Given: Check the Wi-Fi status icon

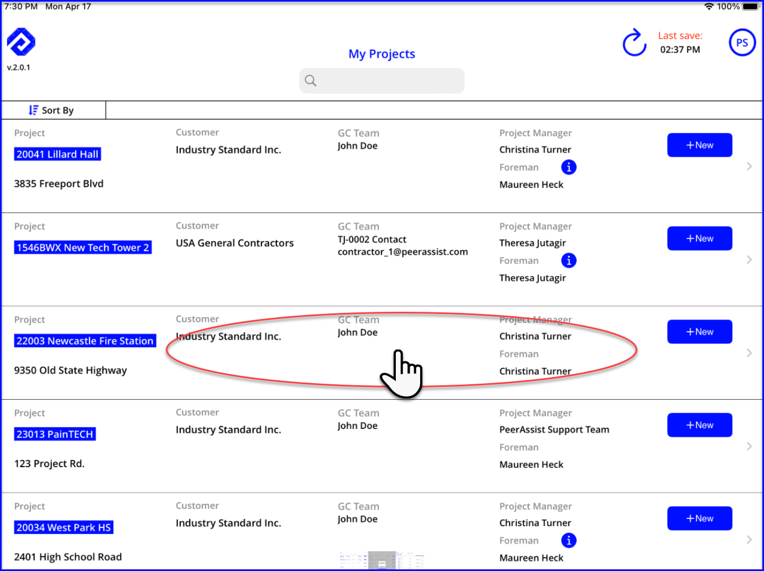Looking at the screenshot, I should (x=709, y=7).
